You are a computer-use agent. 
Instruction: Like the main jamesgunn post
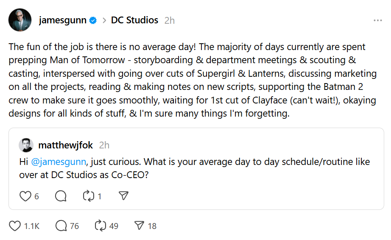(15, 226)
